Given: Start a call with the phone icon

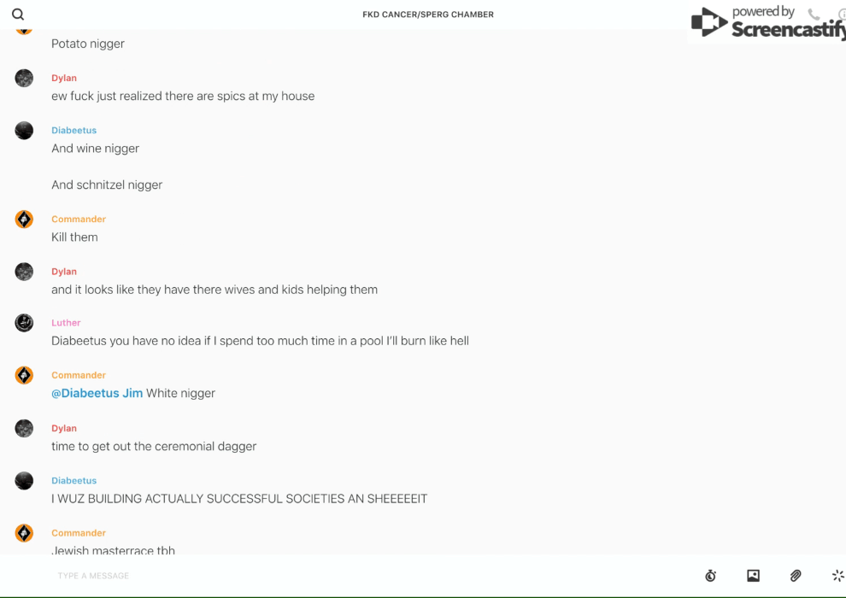Looking at the screenshot, I should [814, 14].
